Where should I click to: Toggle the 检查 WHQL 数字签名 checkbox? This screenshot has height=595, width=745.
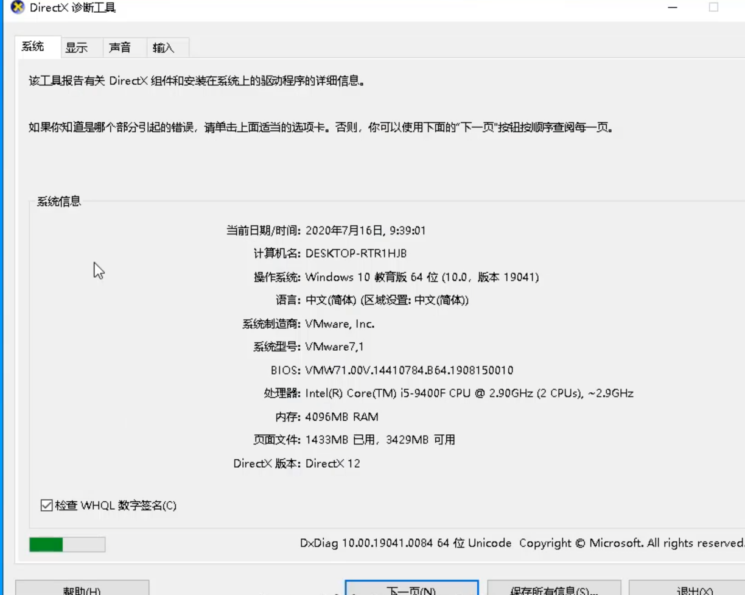coord(47,505)
